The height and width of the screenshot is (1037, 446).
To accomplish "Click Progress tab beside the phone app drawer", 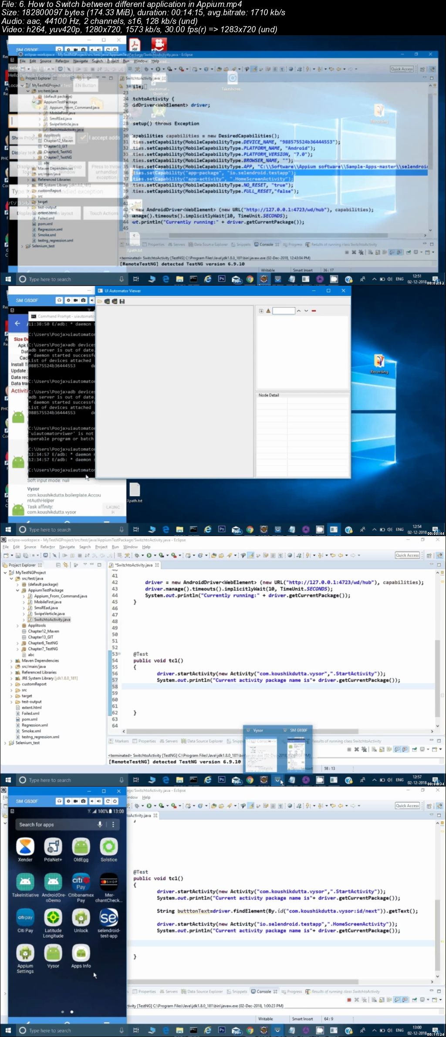I will tap(292, 991).
